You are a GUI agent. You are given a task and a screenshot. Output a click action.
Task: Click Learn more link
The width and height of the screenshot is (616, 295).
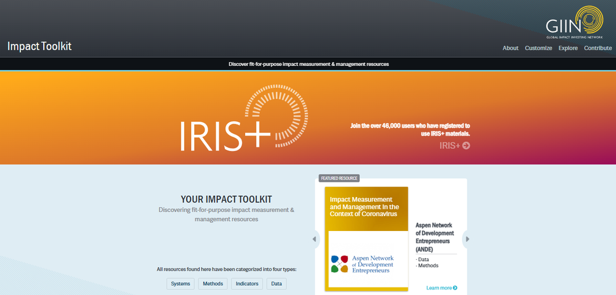[x=442, y=288]
